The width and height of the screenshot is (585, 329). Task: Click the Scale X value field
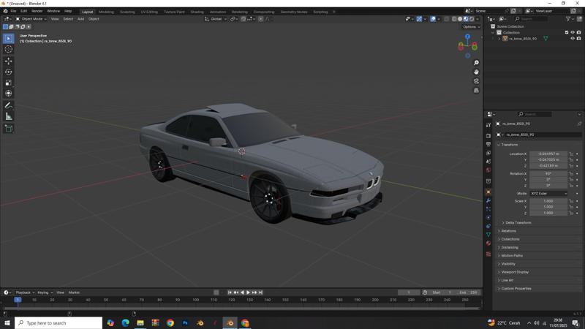point(548,201)
